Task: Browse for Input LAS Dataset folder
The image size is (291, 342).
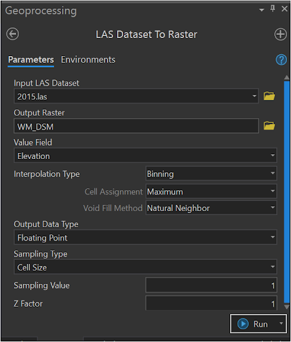Action: point(269,96)
